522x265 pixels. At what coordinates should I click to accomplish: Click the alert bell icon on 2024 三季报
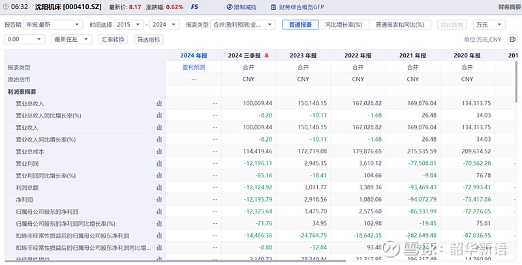coord(266,55)
